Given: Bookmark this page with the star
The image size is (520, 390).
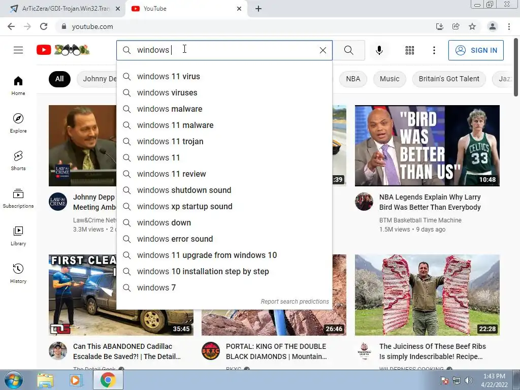Looking at the screenshot, I should (472, 26).
